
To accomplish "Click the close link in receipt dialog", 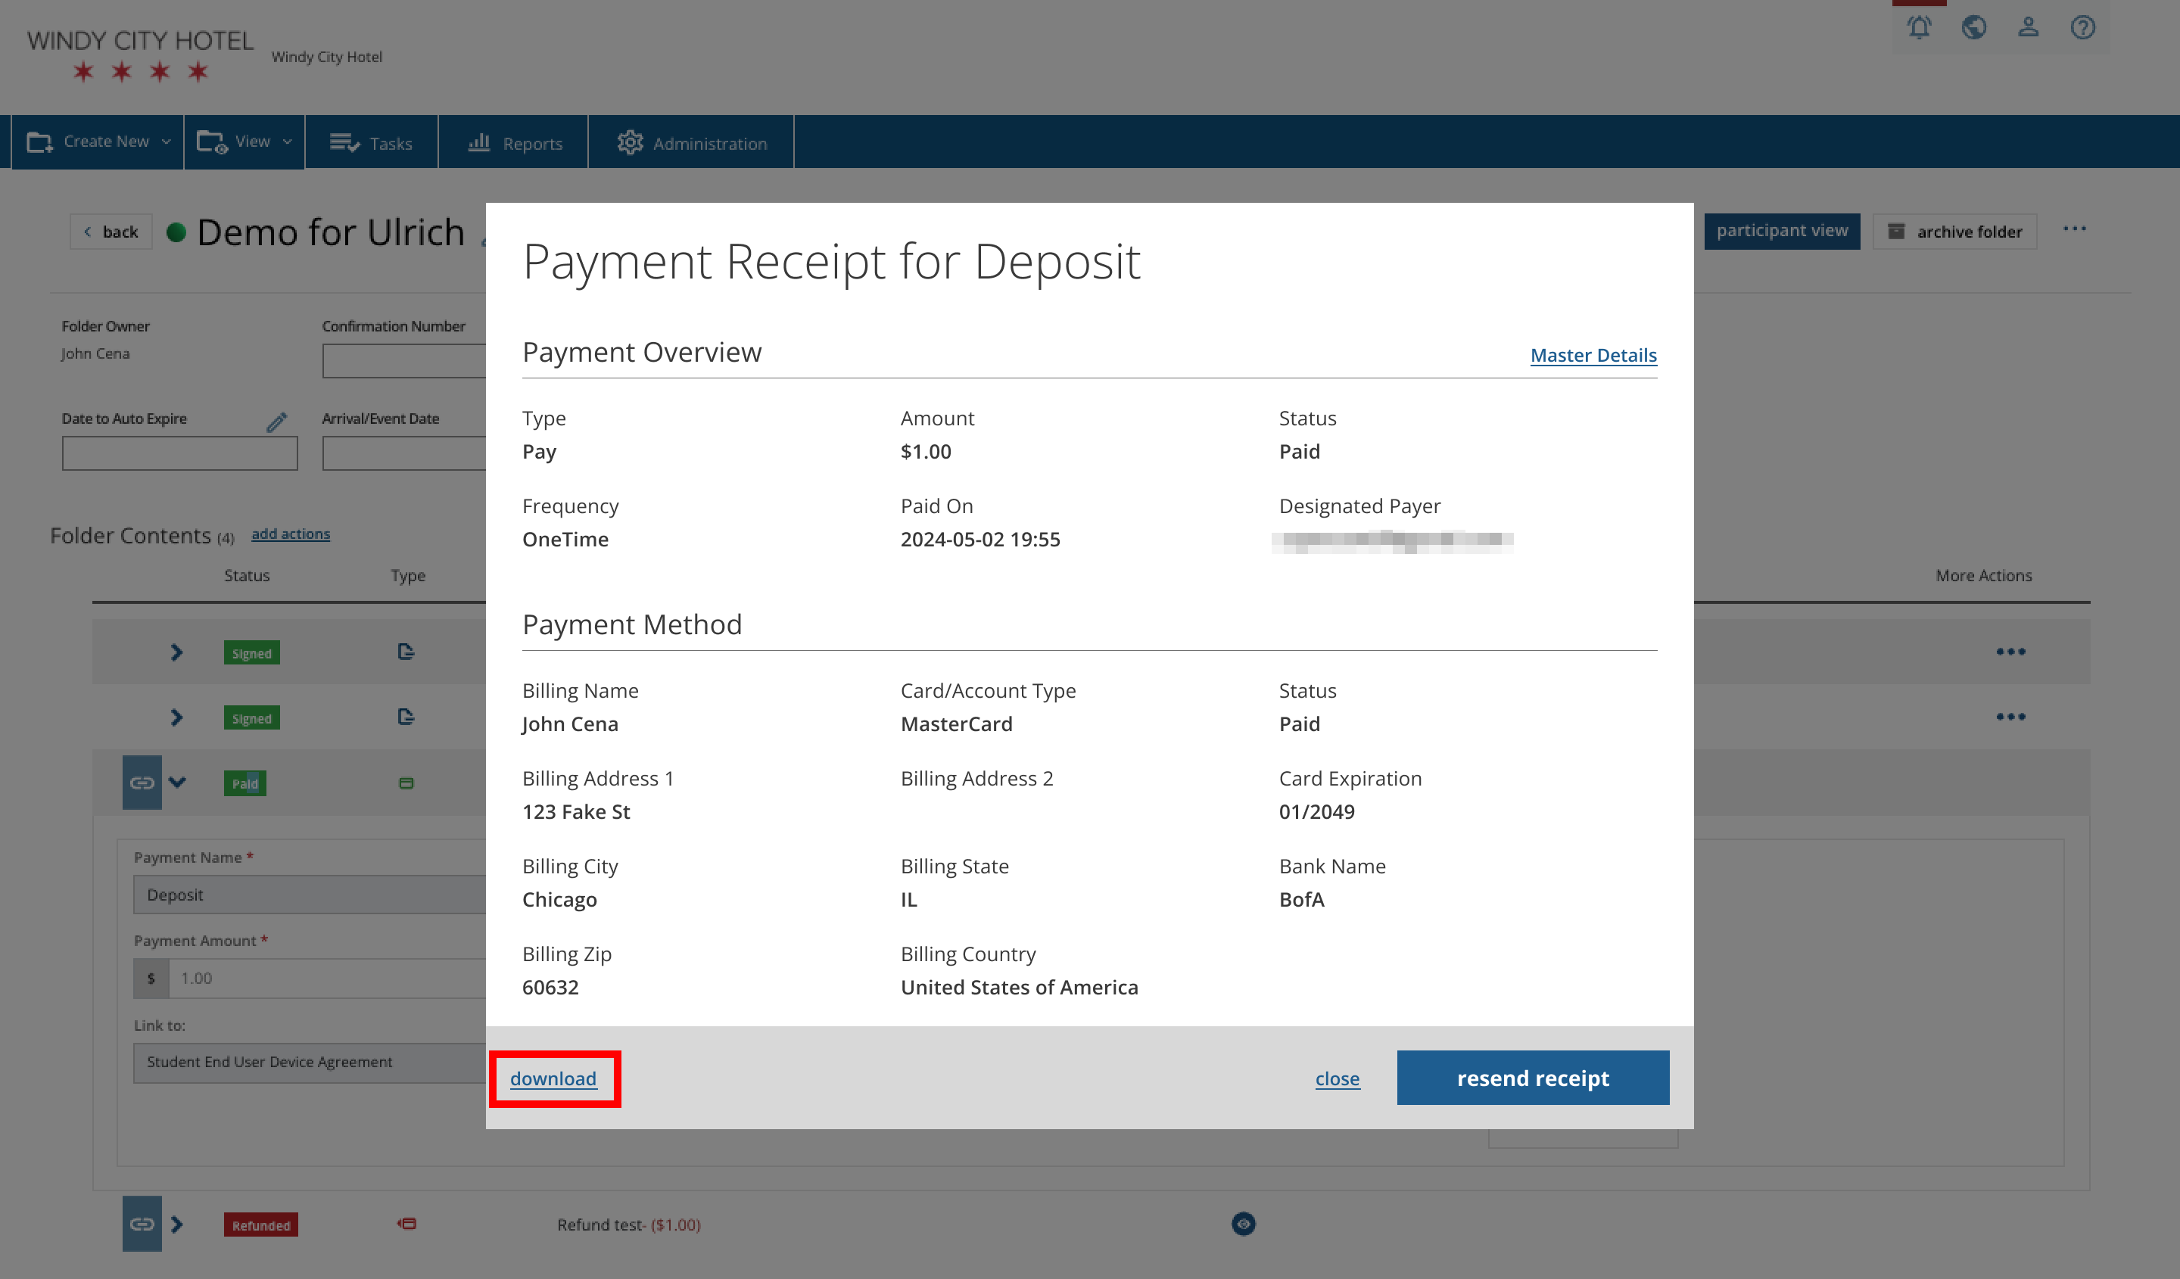I will pos(1337,1078).
